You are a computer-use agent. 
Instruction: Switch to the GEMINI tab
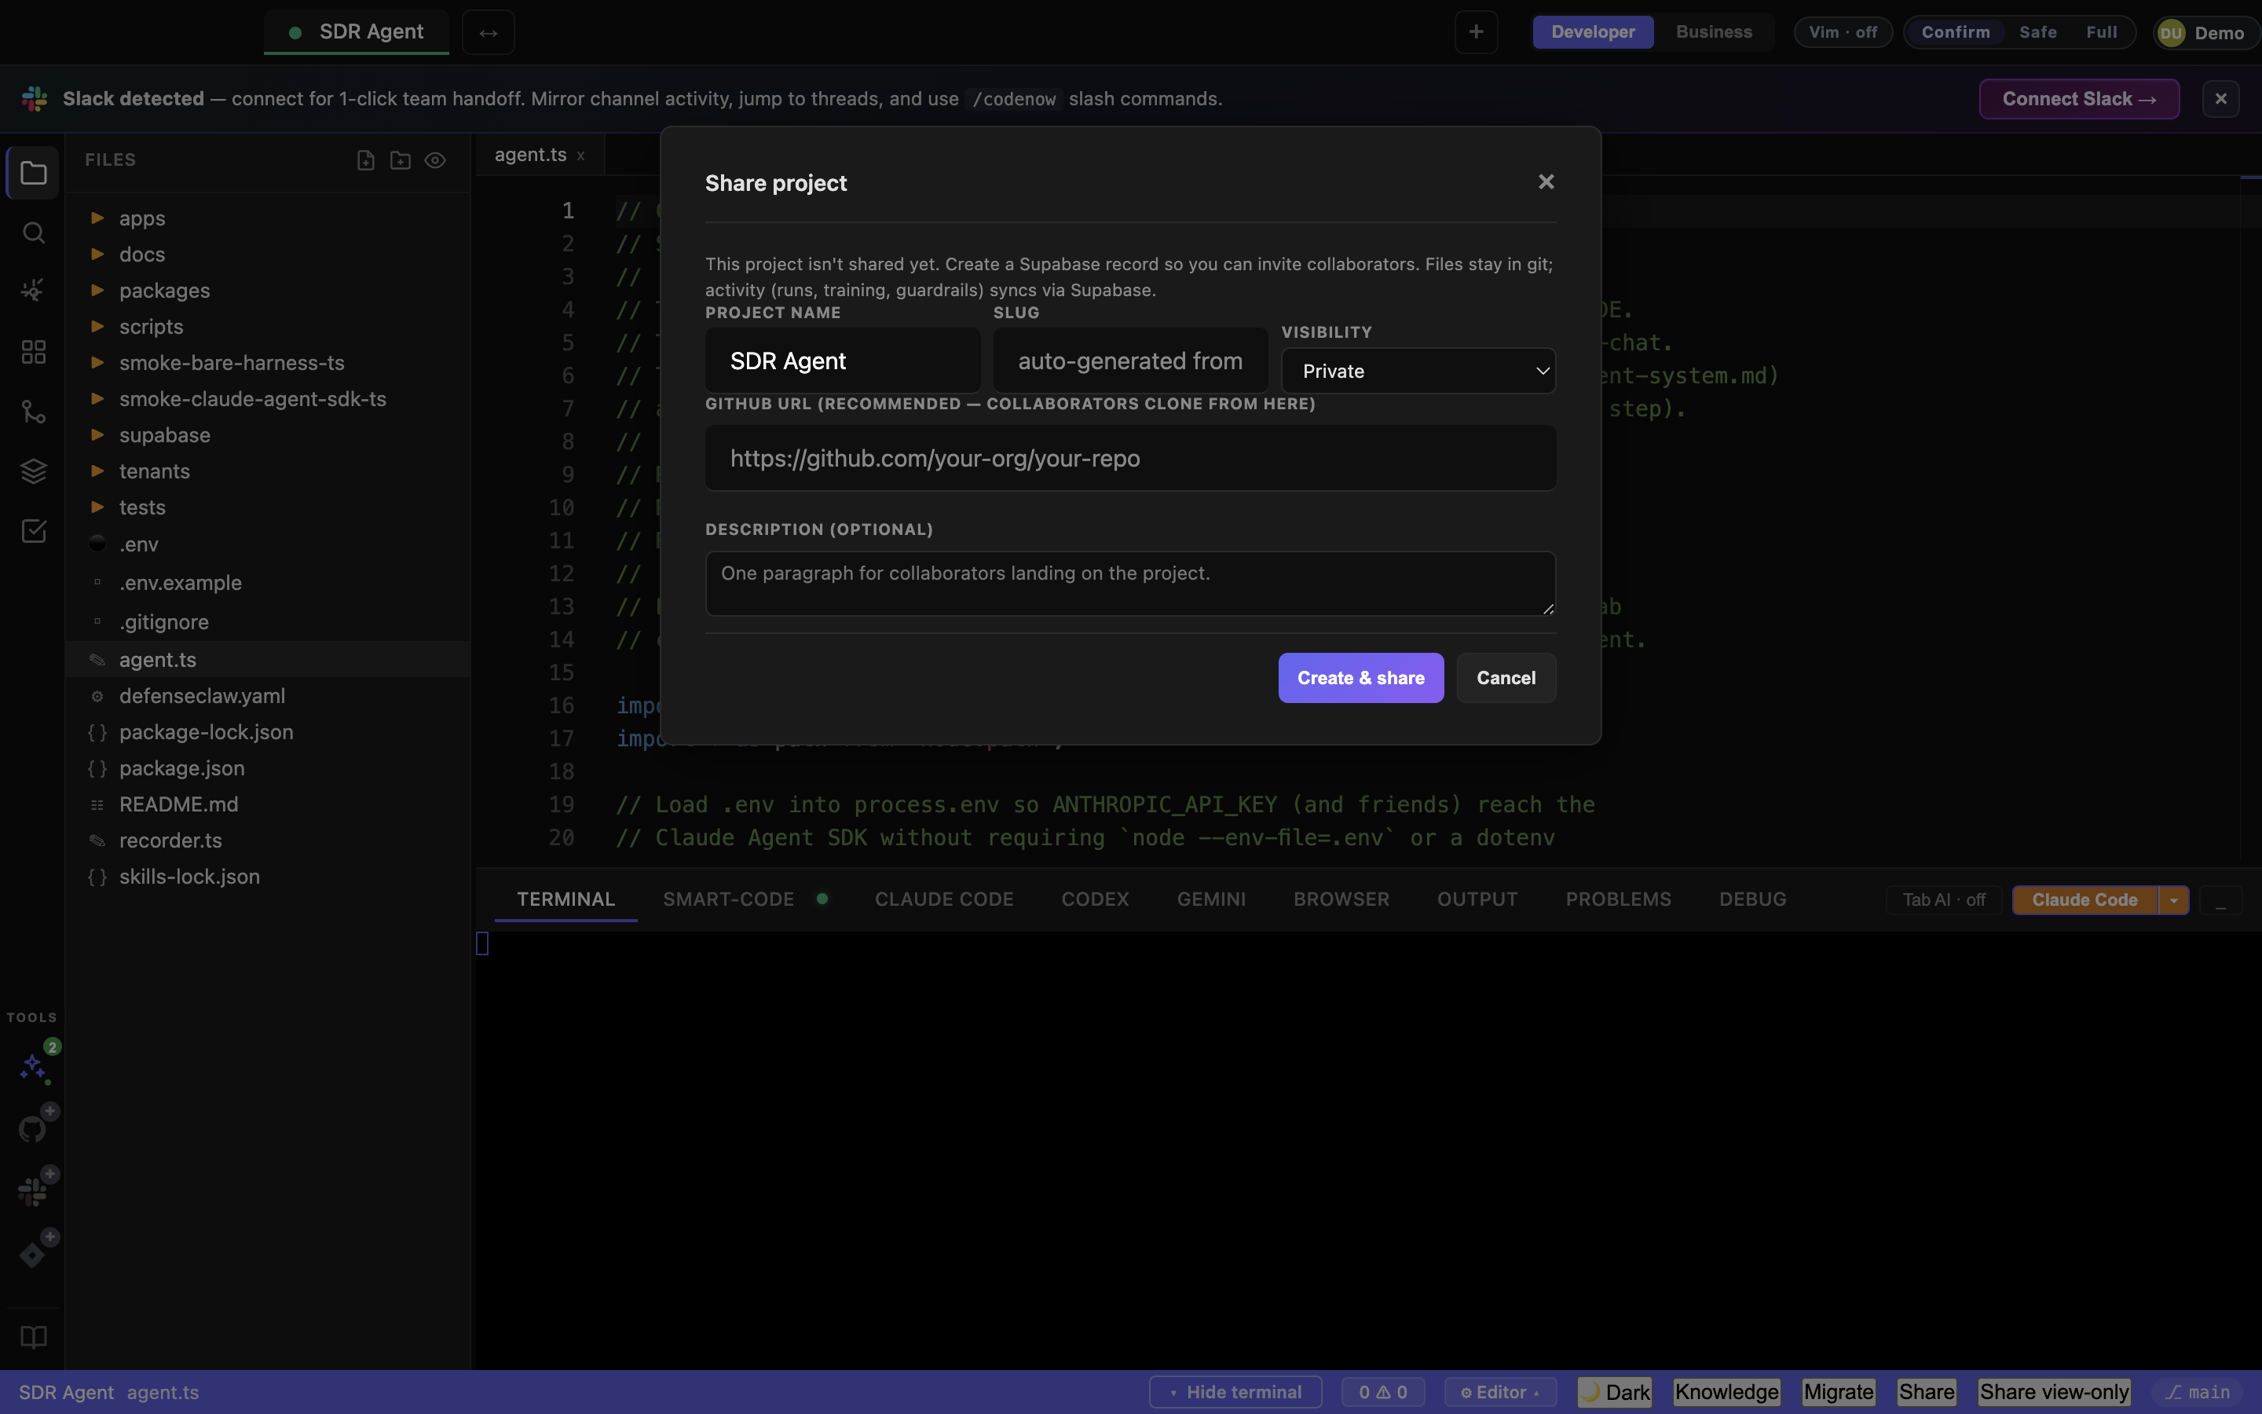click(x=1211, y=899)
